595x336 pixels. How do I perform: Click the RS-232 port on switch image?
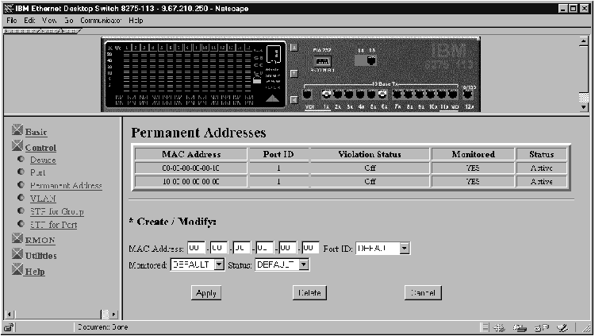[322, 61]
